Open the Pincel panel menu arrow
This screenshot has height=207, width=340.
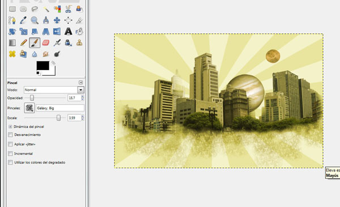80,82
